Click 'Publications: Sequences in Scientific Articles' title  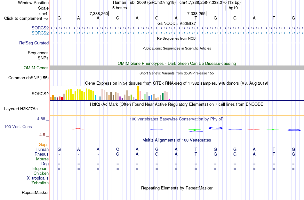point(177,49)
